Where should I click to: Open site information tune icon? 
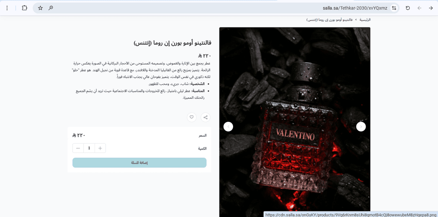pyautogui.click(x=394, y=8)
